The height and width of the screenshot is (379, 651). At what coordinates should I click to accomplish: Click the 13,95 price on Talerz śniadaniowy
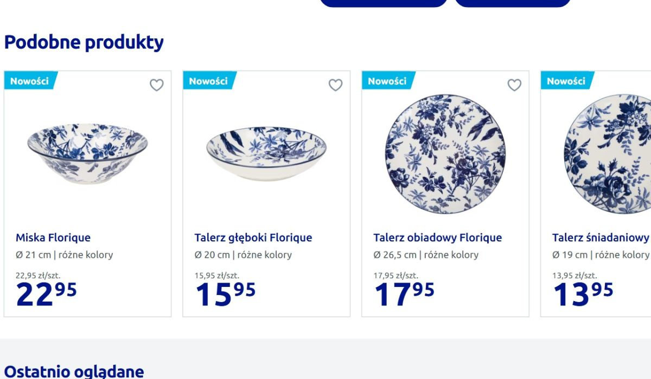583,293
